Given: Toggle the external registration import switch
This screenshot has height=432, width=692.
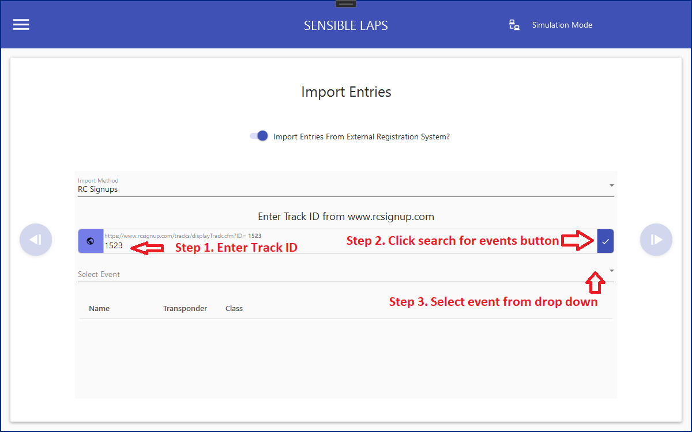Looking at the screenshot, I should (x=259, y=137).
